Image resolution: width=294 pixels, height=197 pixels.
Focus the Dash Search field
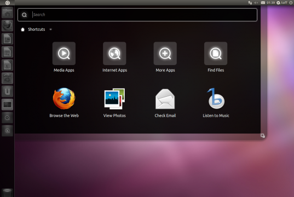click(x=137, y=15)
